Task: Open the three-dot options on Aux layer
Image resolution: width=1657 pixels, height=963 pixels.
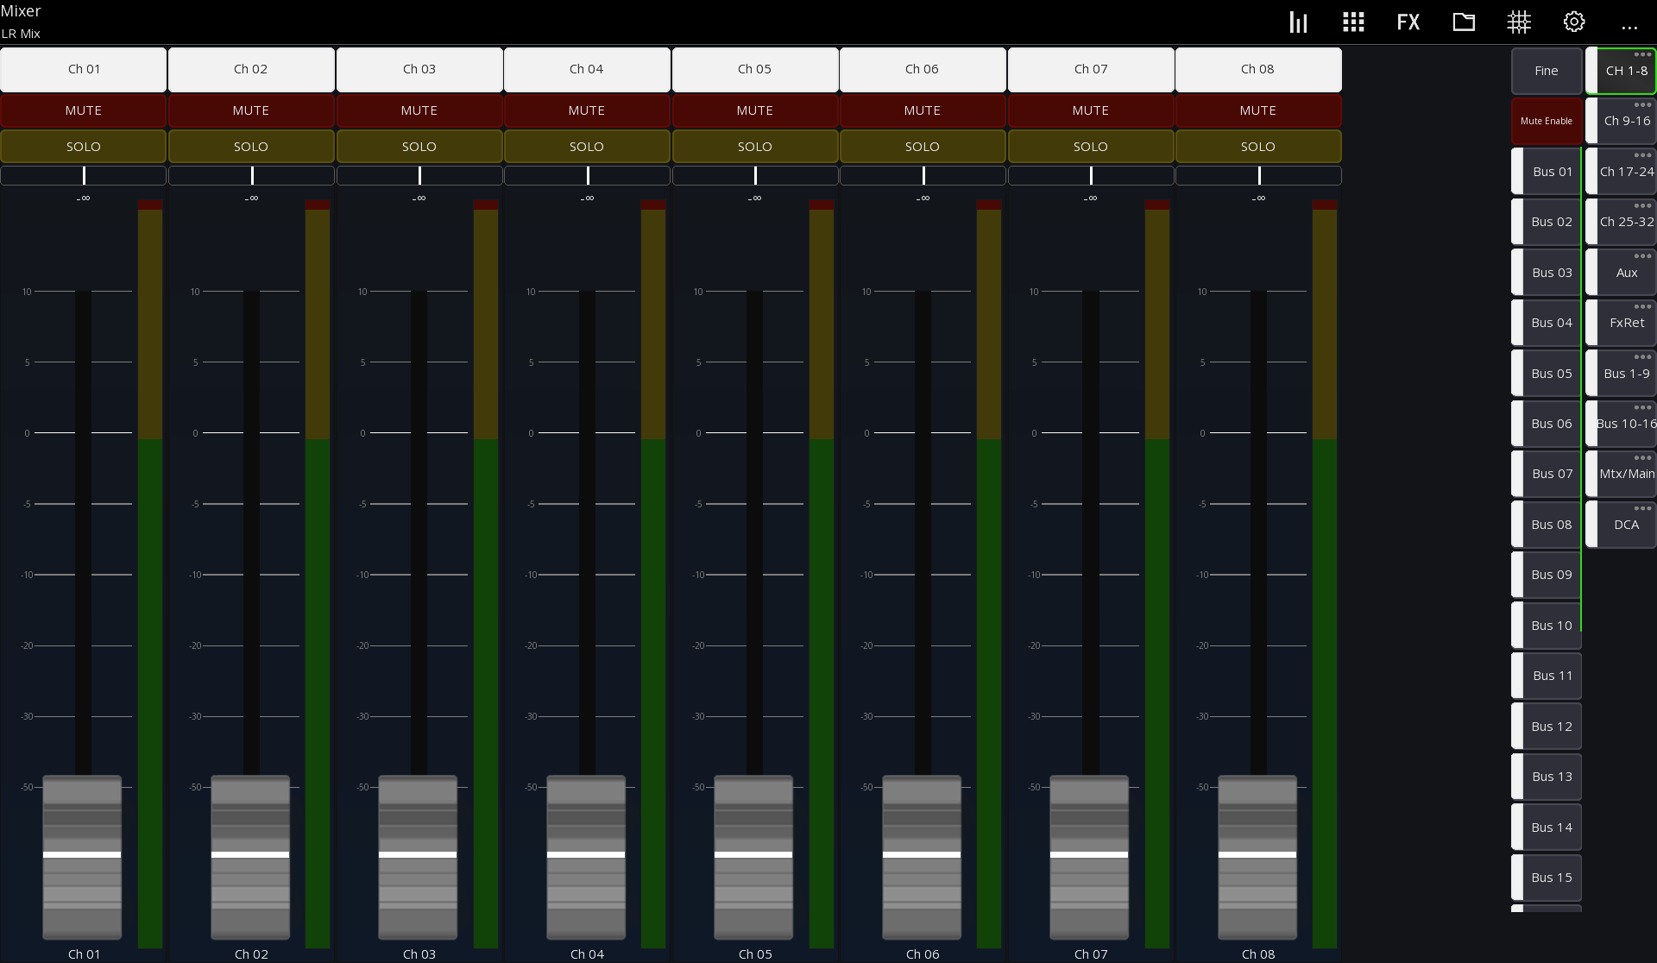Action: pos(1642,256)
